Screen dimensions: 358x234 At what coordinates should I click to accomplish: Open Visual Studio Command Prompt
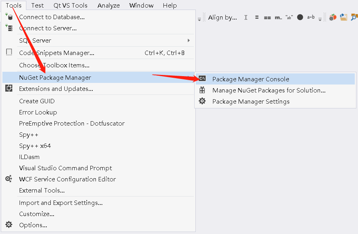coord(98,168)
